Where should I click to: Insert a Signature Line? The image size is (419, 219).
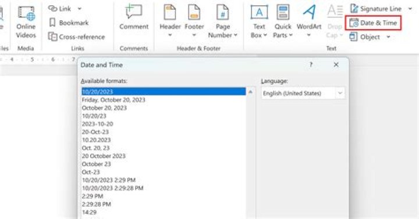tap(375, 9)
